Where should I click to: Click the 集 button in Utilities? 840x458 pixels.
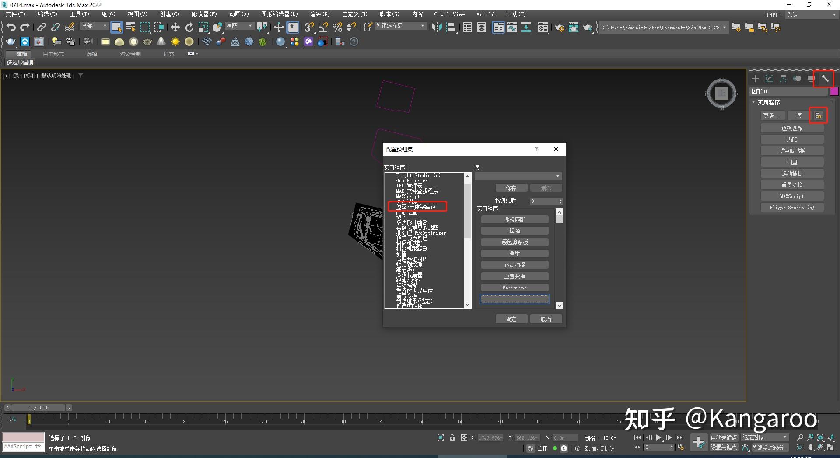click(799, 115)
